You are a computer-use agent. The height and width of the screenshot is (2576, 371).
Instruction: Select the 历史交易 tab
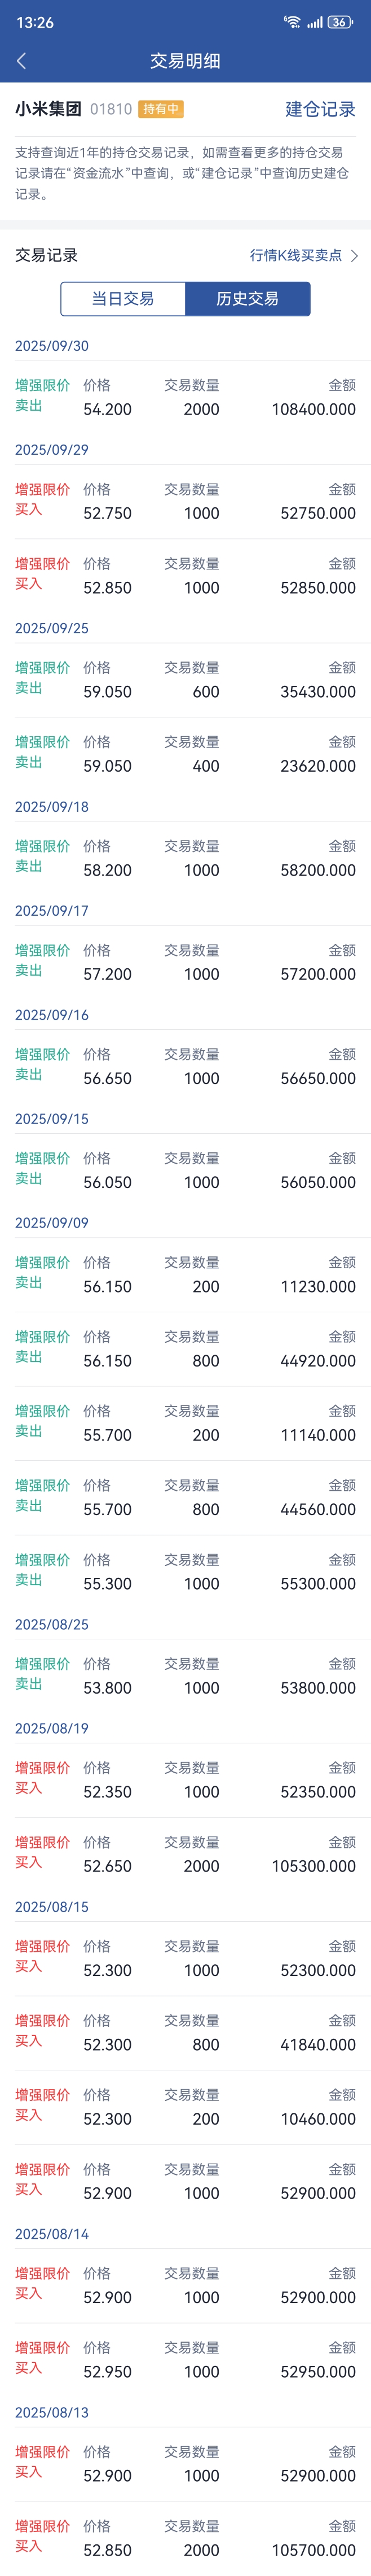pyautogui.click(x=248, y=298)
